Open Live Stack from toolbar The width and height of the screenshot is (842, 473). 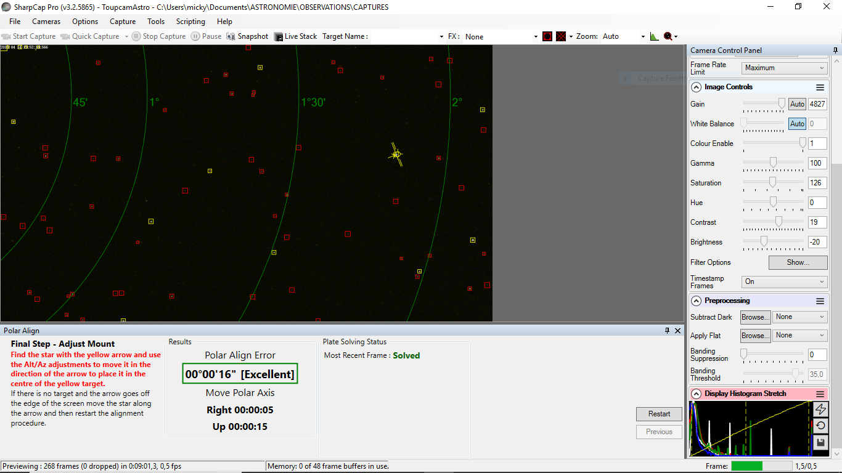point(295,36)
